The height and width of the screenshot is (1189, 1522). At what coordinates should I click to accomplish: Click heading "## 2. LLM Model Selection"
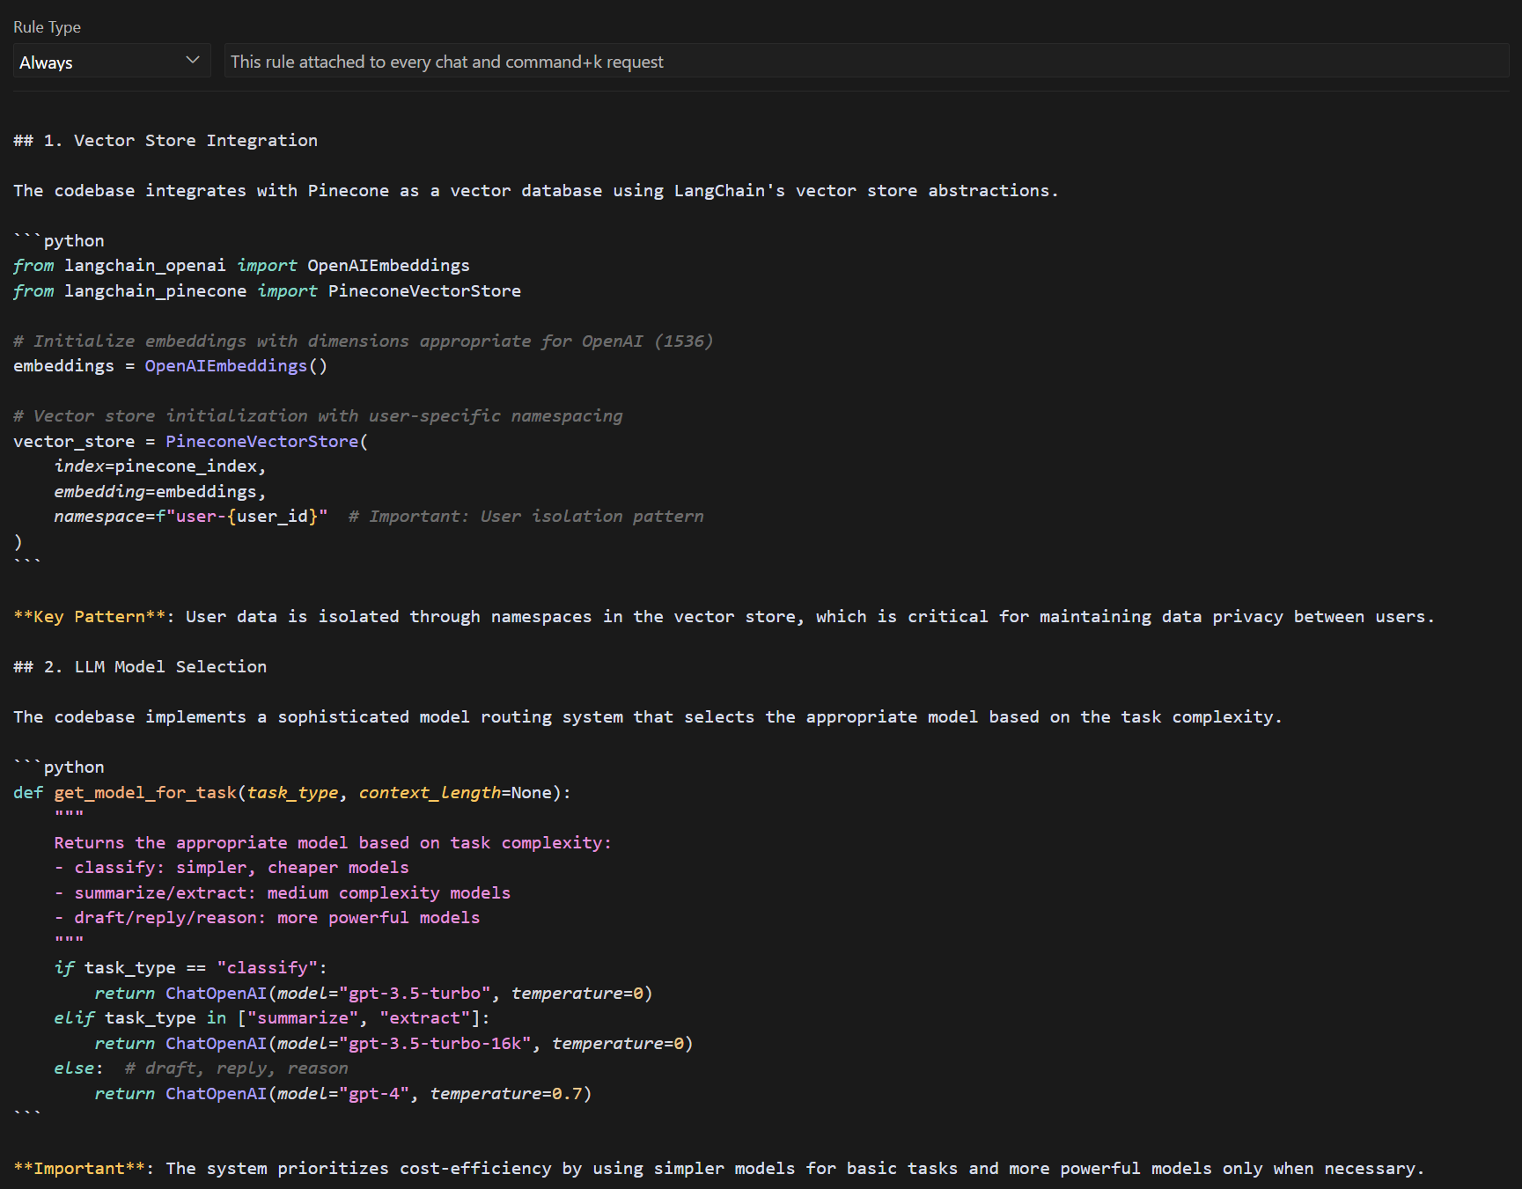[x=140, y=666]
